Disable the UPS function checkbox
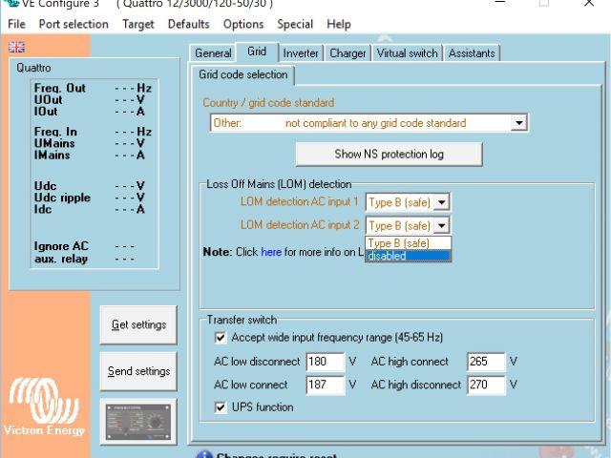 pos(221,407)
